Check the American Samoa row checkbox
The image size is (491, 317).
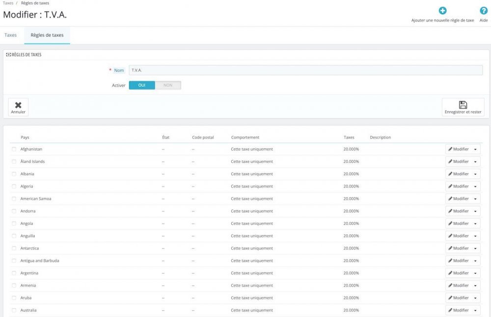(x=14, y=199)
